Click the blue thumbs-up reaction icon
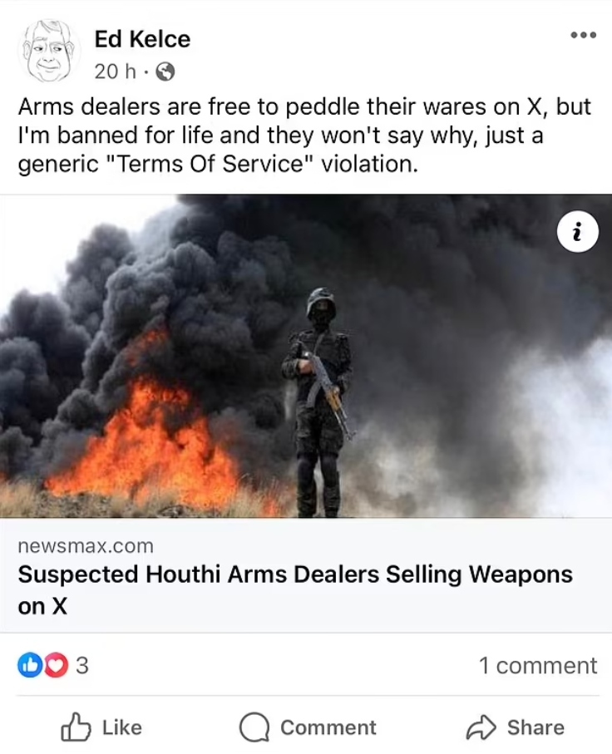This screenshot has width=612, height=754. pyautogui.click(x=29, y=665)
